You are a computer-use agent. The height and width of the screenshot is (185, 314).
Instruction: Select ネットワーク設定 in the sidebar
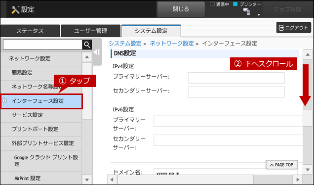pyautogui.click(x=41, y=58)
